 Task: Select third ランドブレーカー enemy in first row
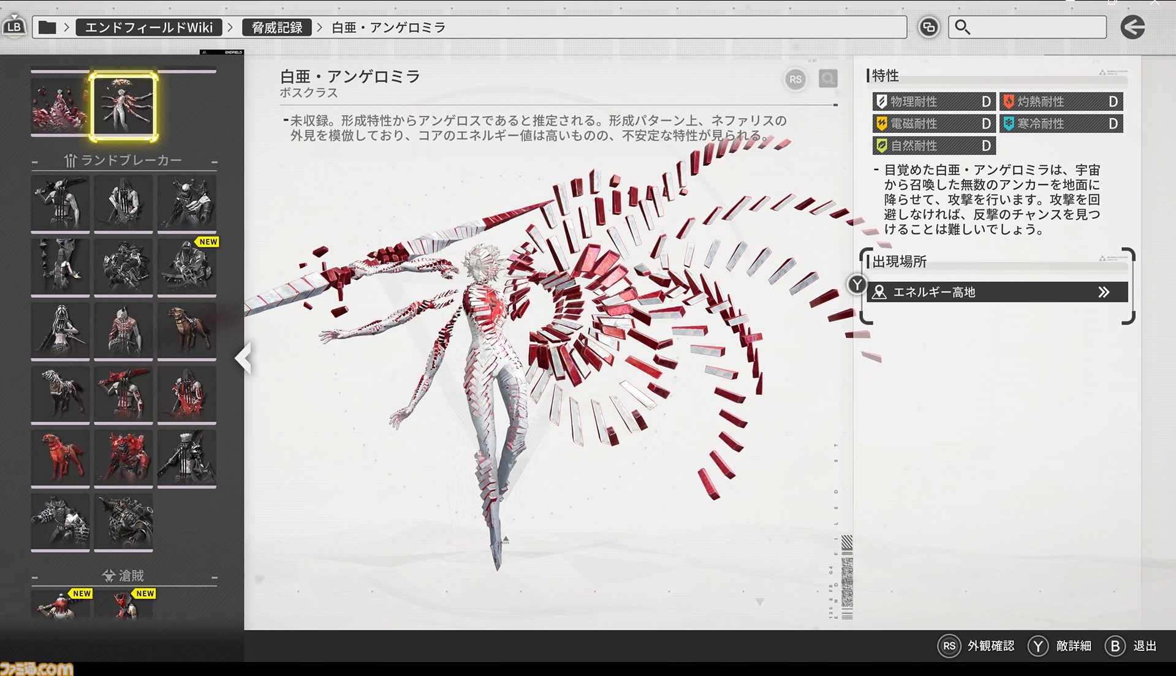coord(187,203)
